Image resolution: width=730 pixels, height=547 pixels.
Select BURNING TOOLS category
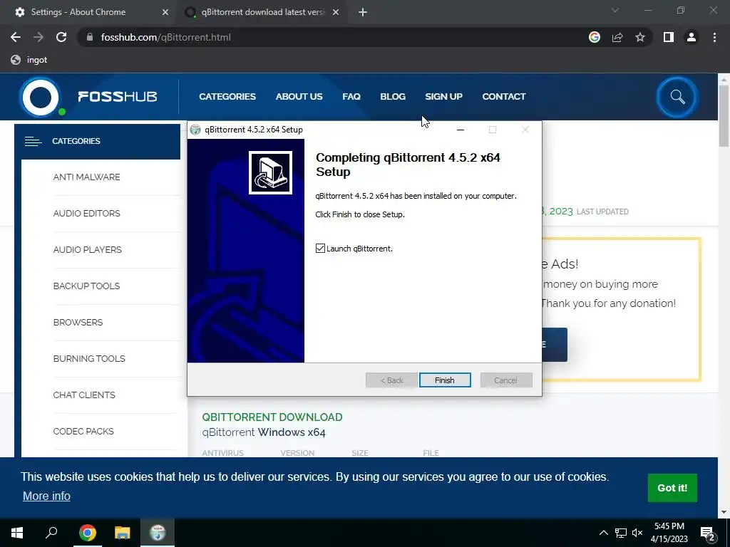[89, 358]
